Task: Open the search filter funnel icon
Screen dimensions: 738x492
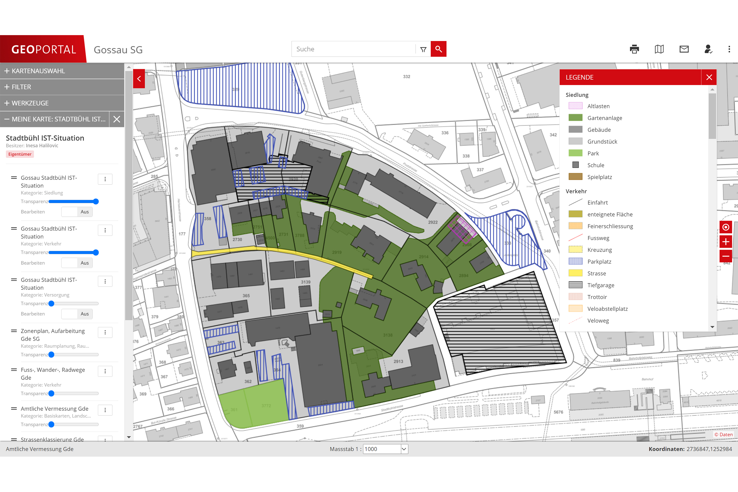Action: [423, 49]
